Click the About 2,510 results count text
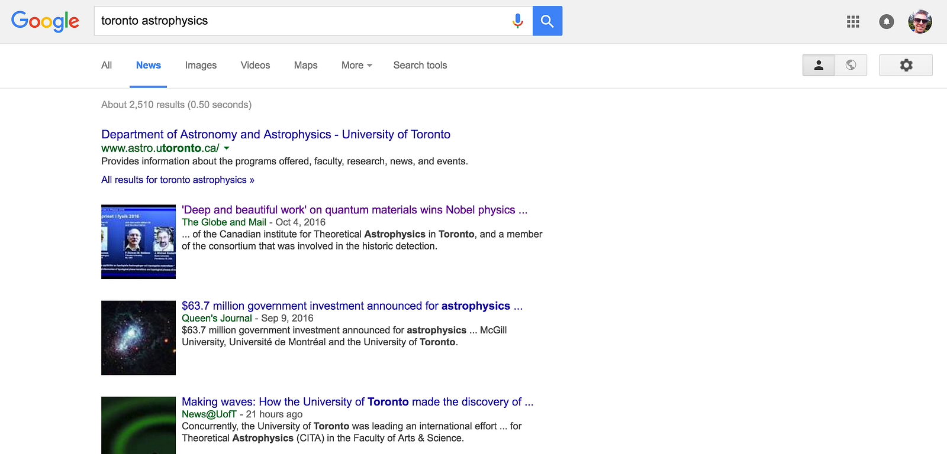Image resolution: width=947 pixels, height=454 pixels. click(176, 105)
